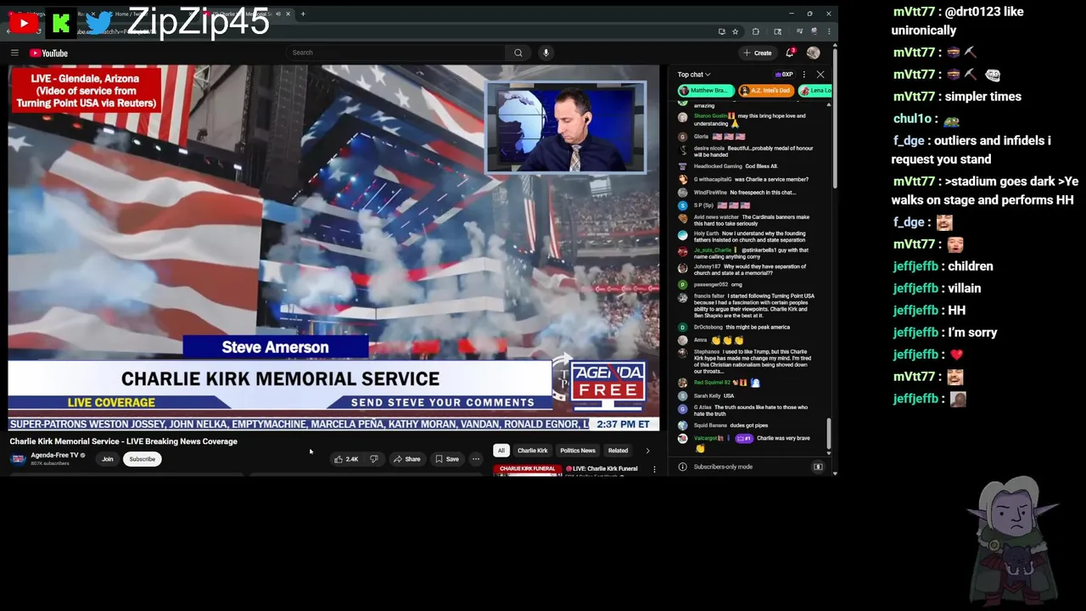The height and width of the screenshot is (611, 1086).
Task: Click the subscribers-only mode info icon
Action: tap(682, 467)
